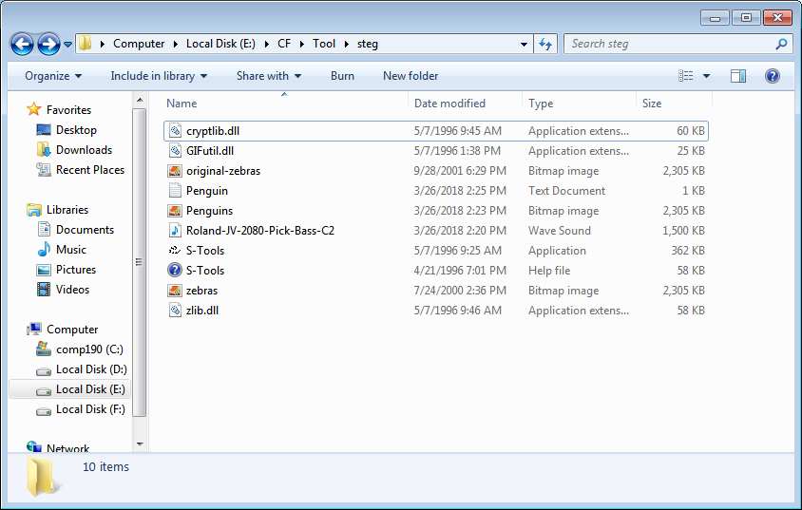Screen dimensions: 802x510
Task: Select the S-Tools help file icon
Action: [174, 271]
